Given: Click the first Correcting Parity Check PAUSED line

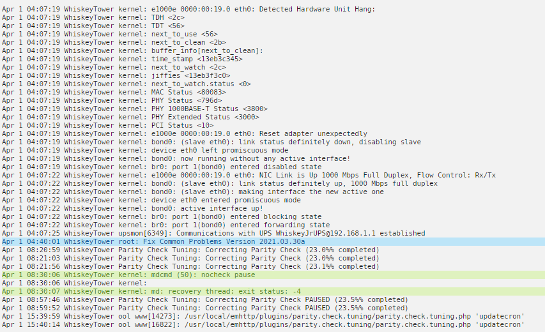Looking at the screenshot, I should (204, 299).
